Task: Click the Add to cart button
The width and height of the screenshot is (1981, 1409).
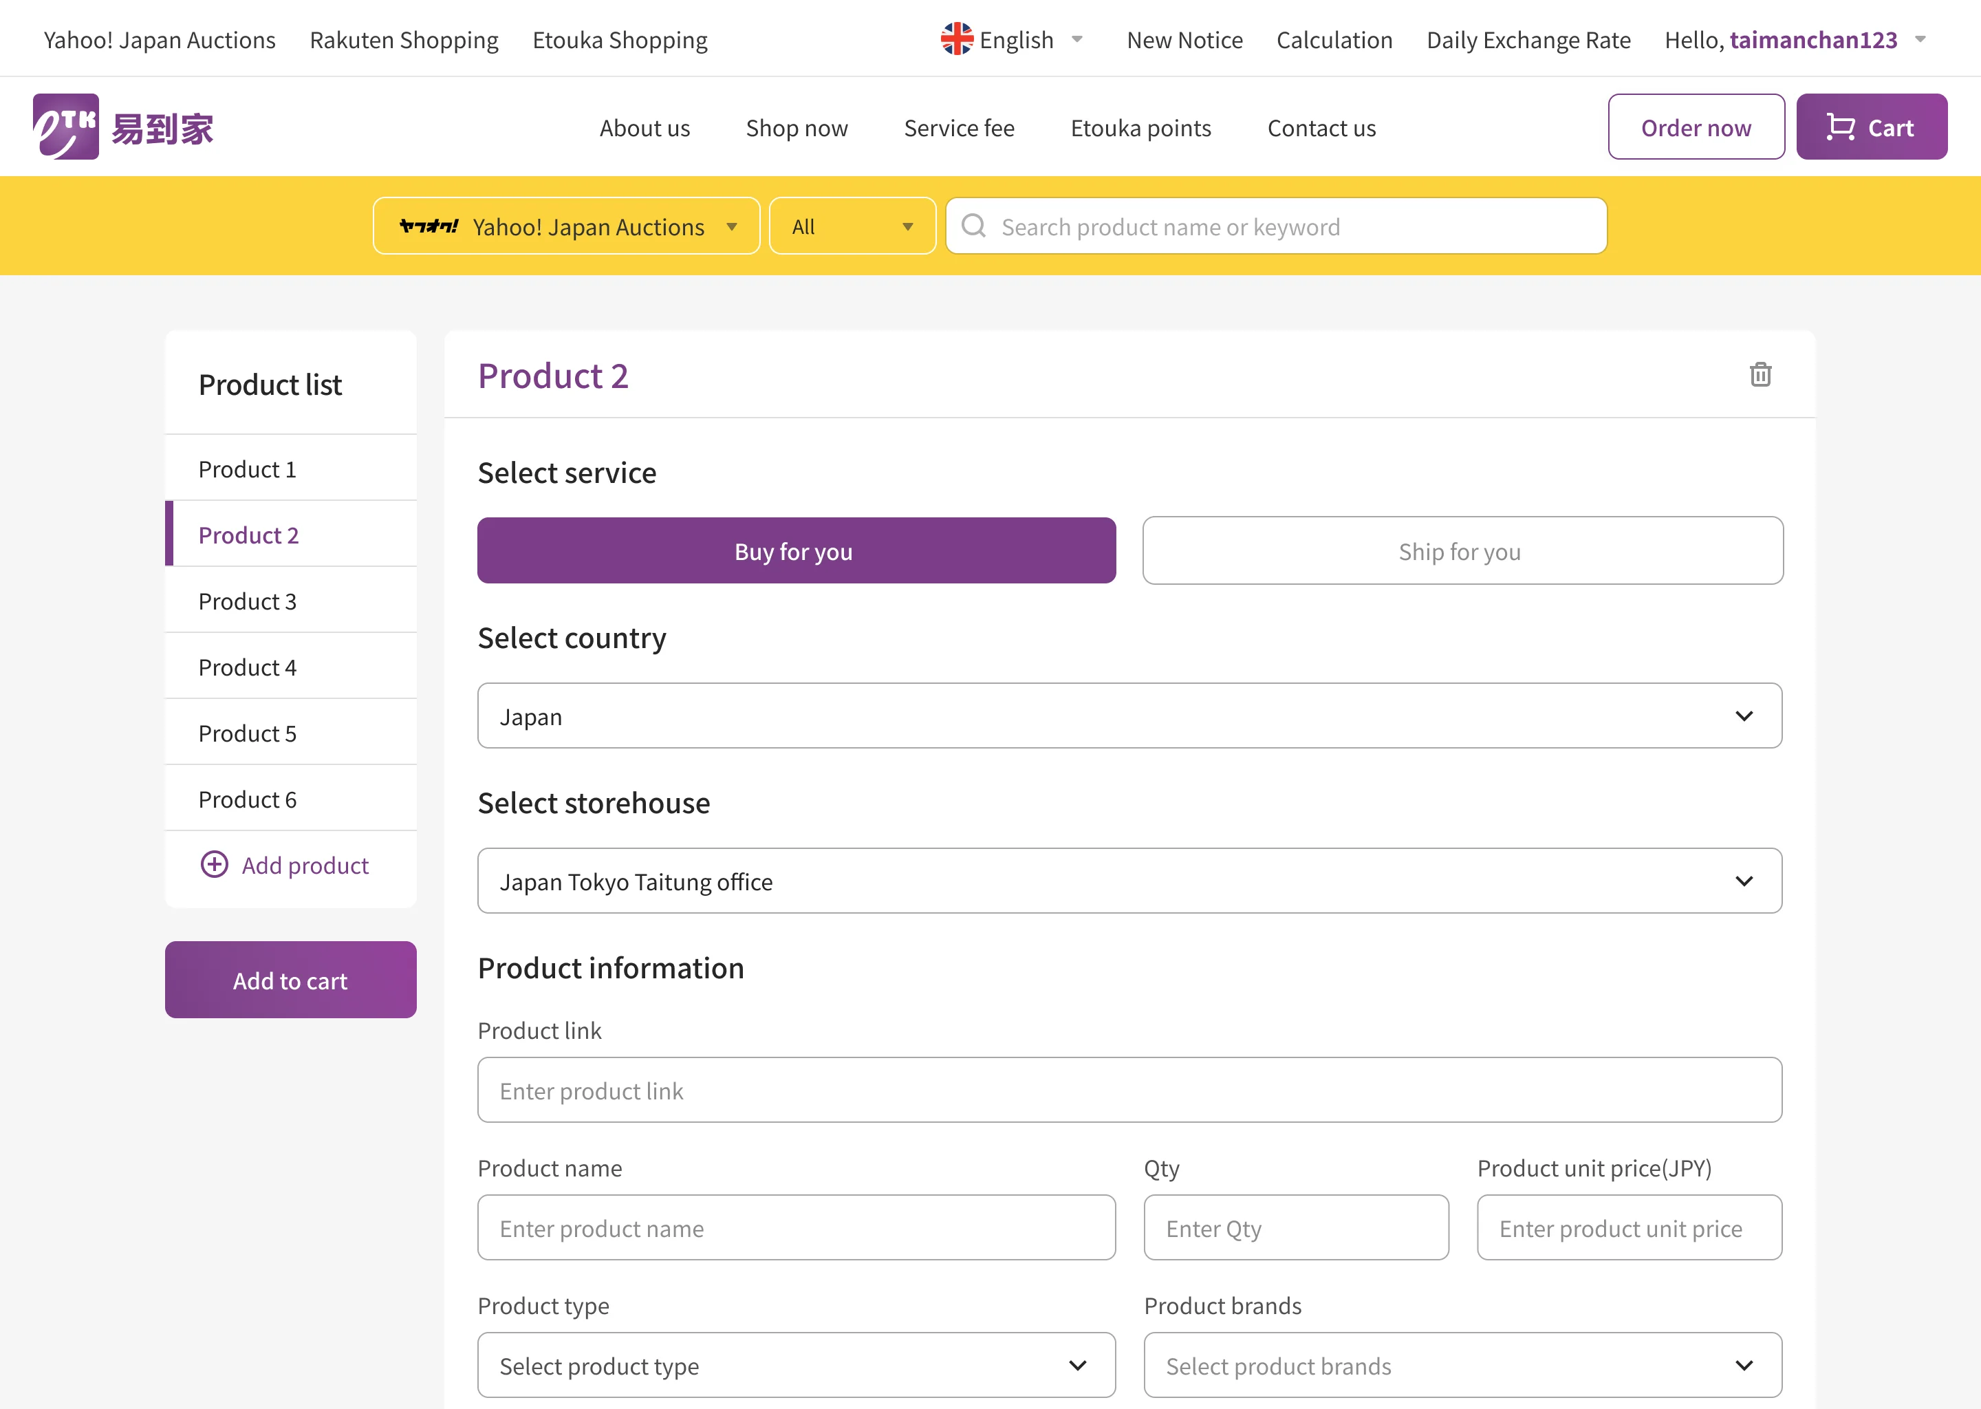Action: (290, 980)
